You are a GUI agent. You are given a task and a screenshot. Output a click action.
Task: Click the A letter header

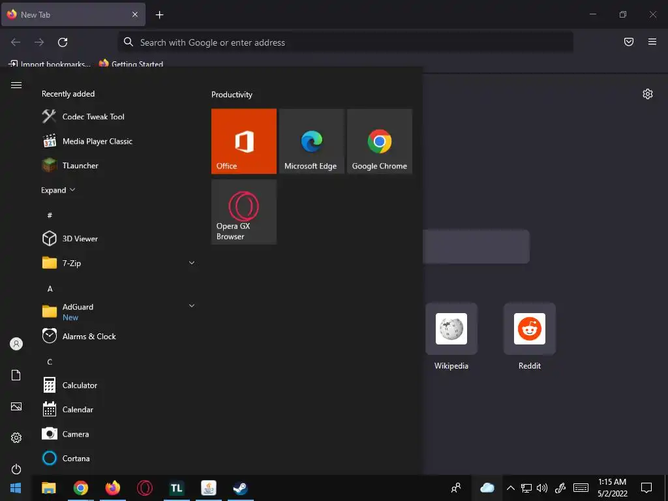pyautogui.click(x=50, y=288)
